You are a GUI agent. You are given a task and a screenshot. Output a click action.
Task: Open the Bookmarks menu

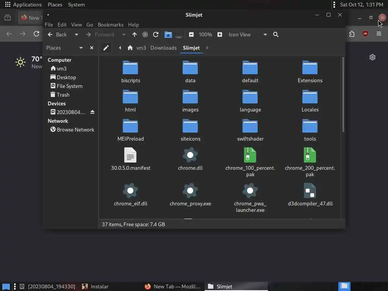110,25
